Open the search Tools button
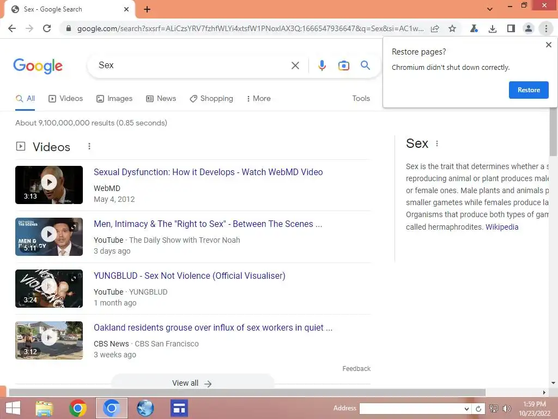 tap(361, 98)
